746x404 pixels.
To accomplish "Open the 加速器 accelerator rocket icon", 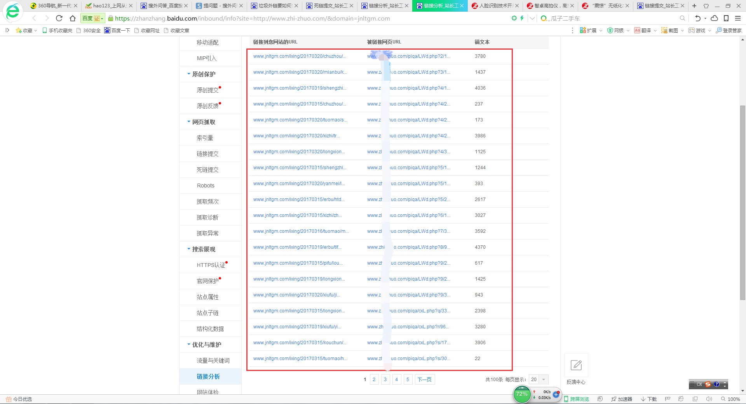I will [621, 399].
